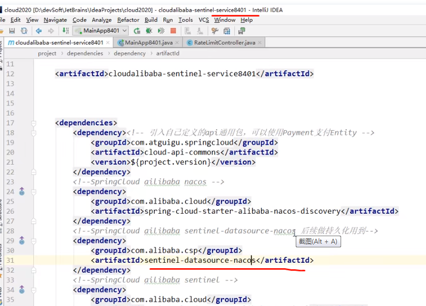Toggle fold marker at line 22

coord(34,172)
